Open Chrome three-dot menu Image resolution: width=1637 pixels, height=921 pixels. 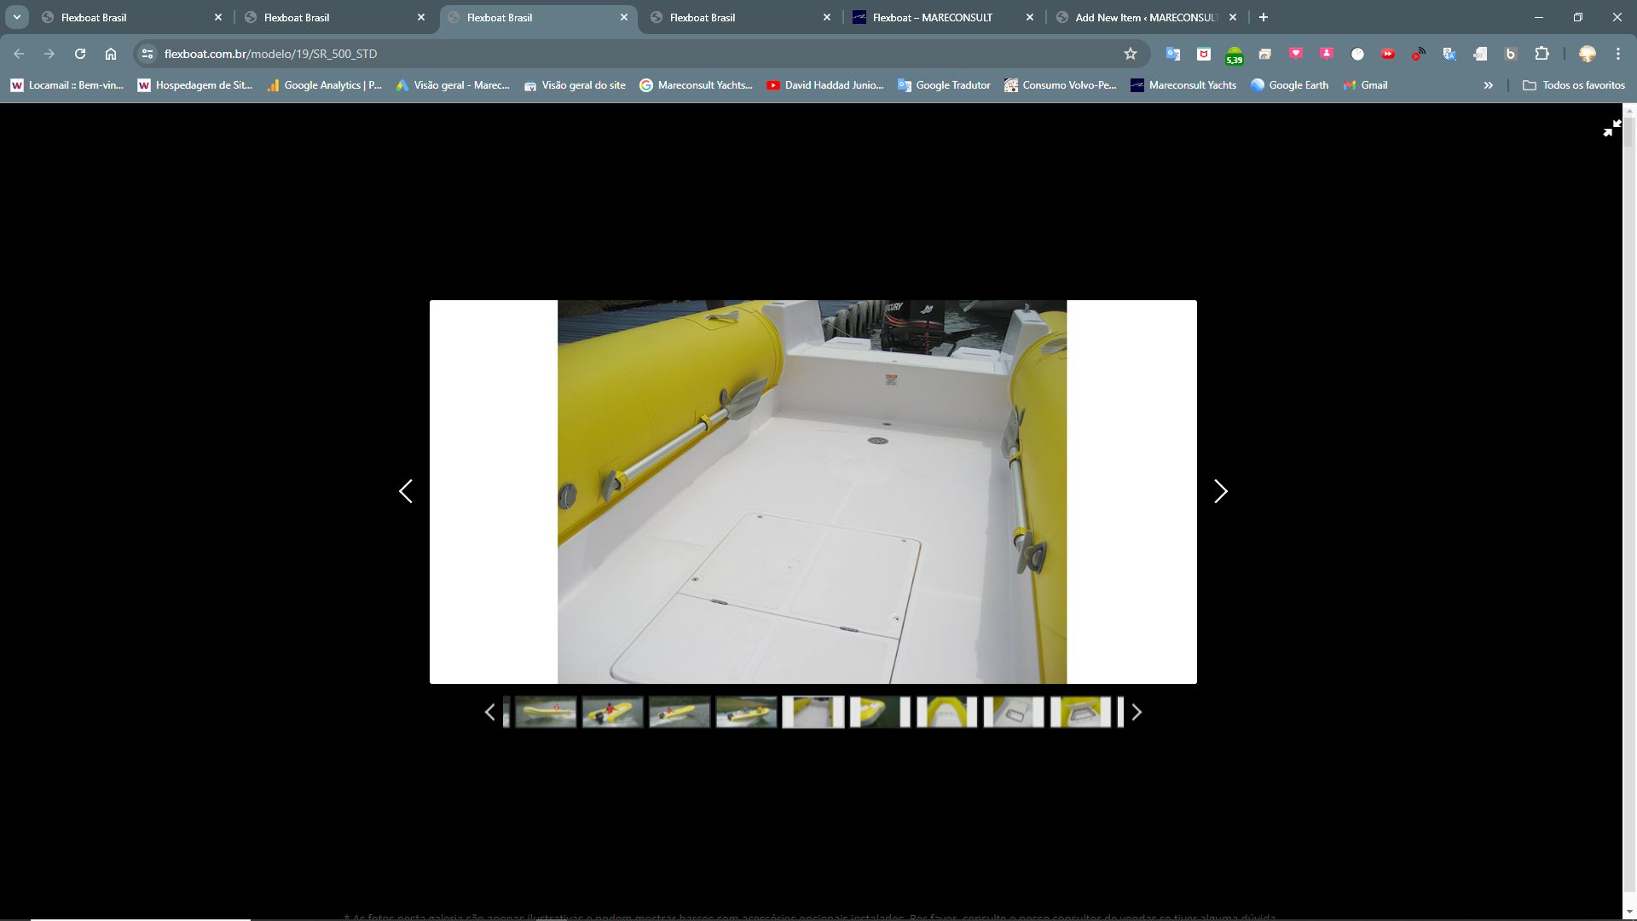[x=1618, y=54]
